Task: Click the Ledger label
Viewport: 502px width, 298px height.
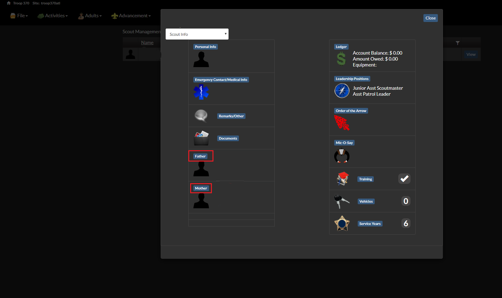Action: [x=341, y=47]
